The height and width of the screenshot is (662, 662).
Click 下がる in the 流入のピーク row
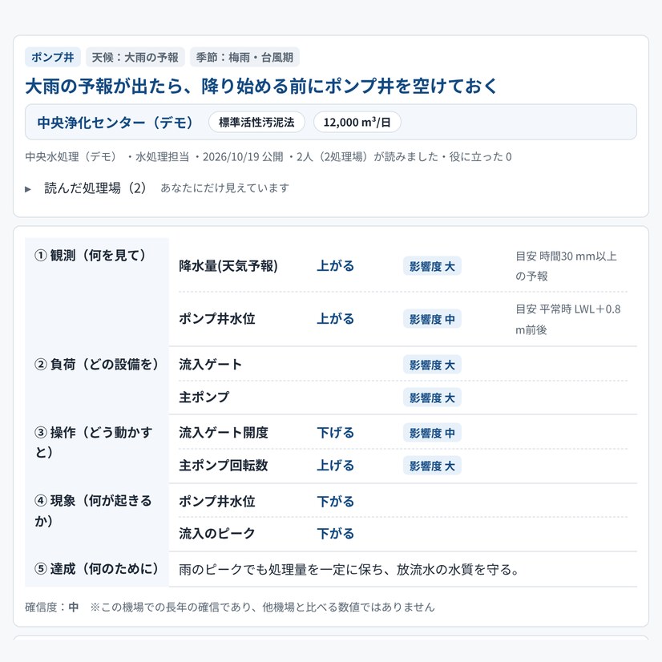[x=336, y=533]
